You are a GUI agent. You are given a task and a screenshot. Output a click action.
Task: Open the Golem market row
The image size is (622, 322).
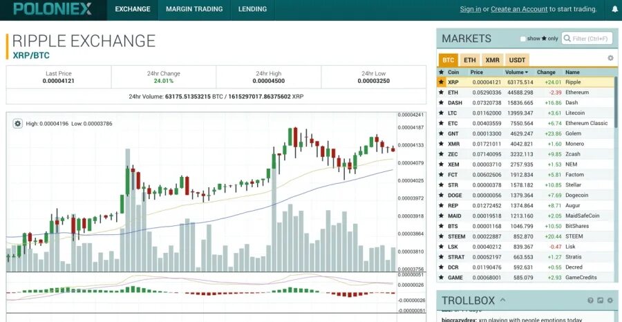click(x=525, y=133)
